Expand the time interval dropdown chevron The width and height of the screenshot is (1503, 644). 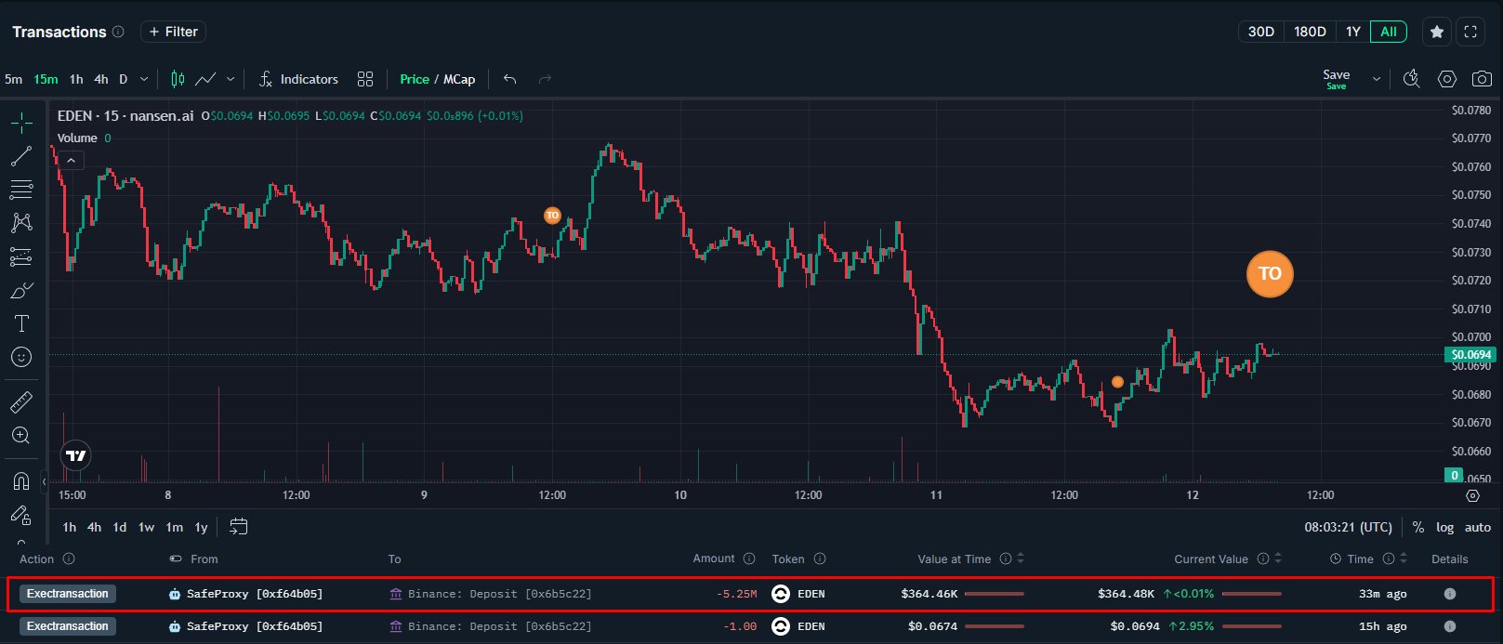(144, 79)
